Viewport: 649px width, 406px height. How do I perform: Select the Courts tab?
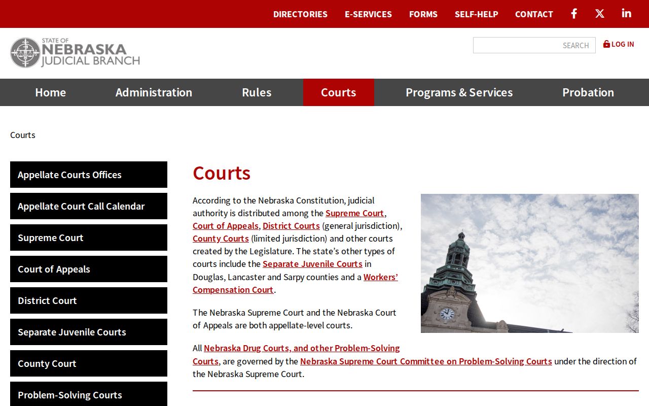pos(339,92)
